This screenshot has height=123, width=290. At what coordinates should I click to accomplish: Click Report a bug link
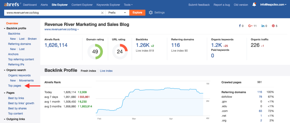click(222, 5)
